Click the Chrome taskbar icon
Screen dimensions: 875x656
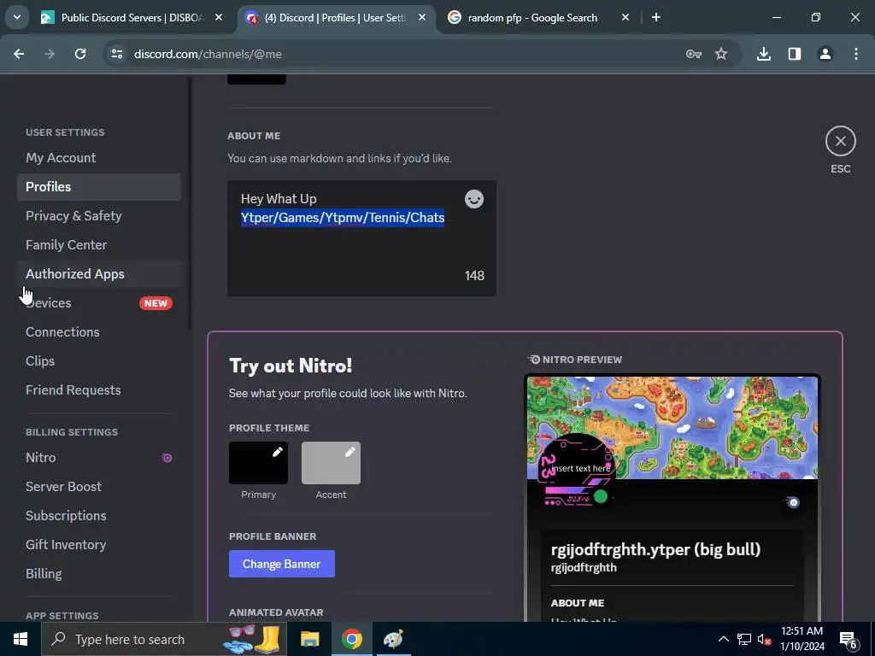click(351, 639)
